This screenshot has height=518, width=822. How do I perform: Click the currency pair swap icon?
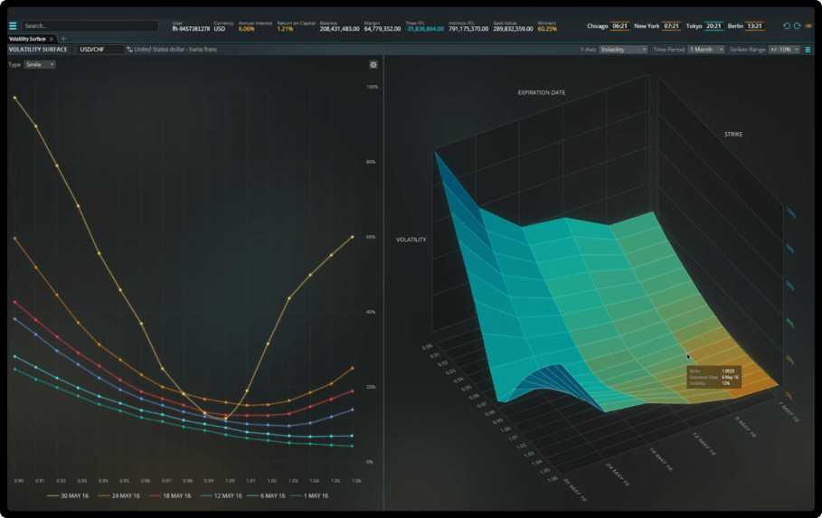click(x=129, y=50)
